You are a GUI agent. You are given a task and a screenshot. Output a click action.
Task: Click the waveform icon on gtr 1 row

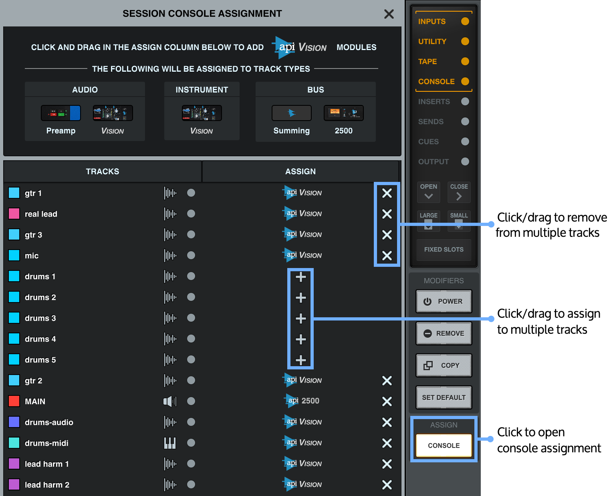170,193
